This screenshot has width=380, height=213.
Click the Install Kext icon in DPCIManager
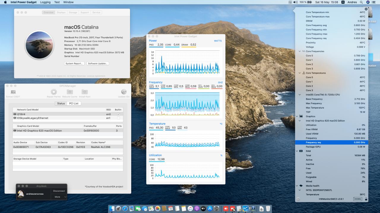[x=85, y=92]
